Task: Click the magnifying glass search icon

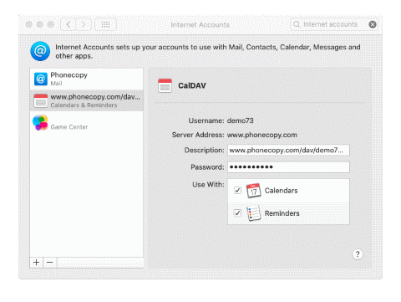Action: click(x=297, y=24)
